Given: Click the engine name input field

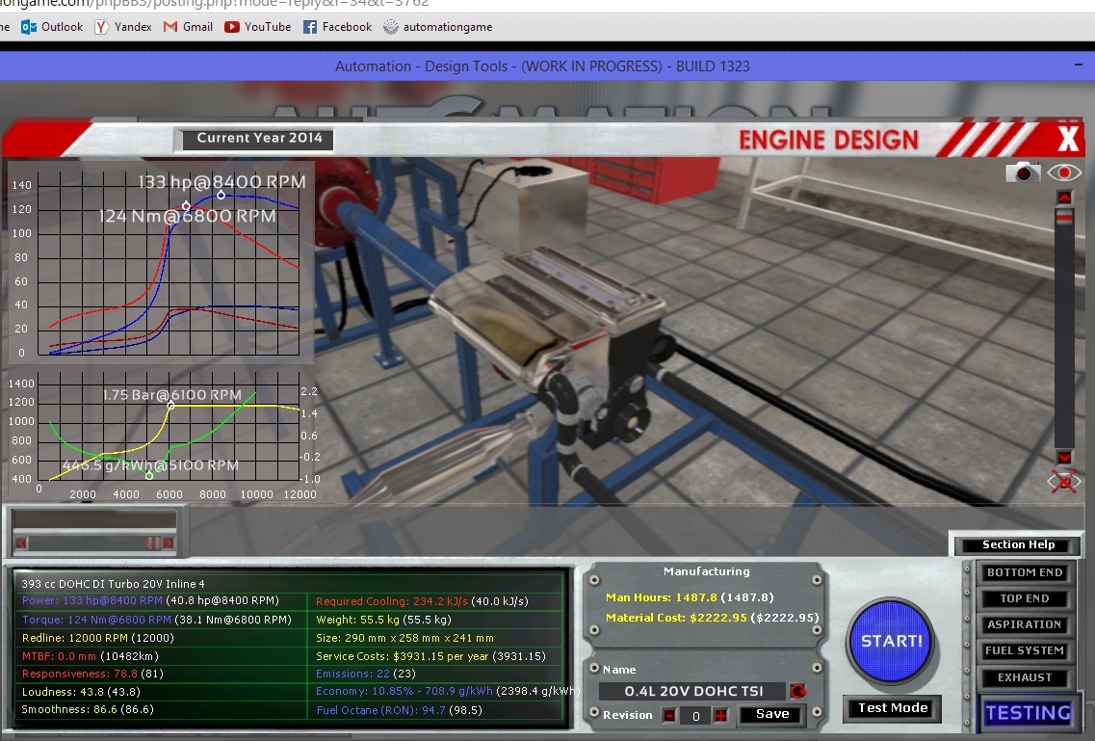Looking at the screenshot, I should pos(692,692).
